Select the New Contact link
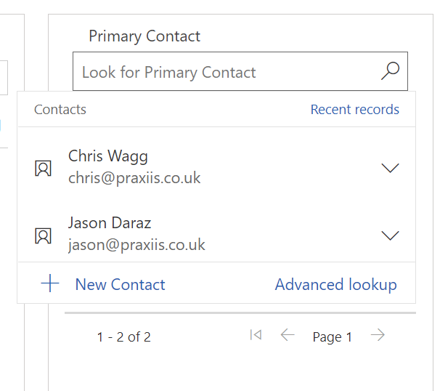Viewport: 440px width, 391px height. click(x=120, y=284)
